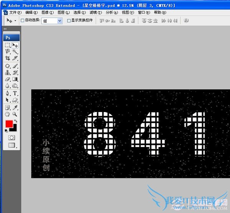Select the History Brush tool
This screenshot has height=213, width=230.
(15, 73)
